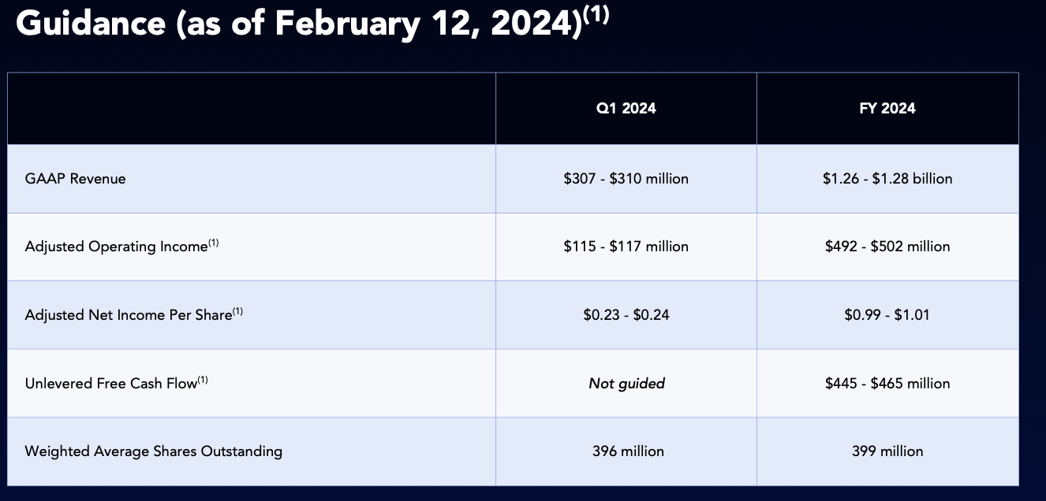This screenshot has width=1046, height=501.
Task: Select the Q1 2024 column header
Action: (x=626, y=109)
